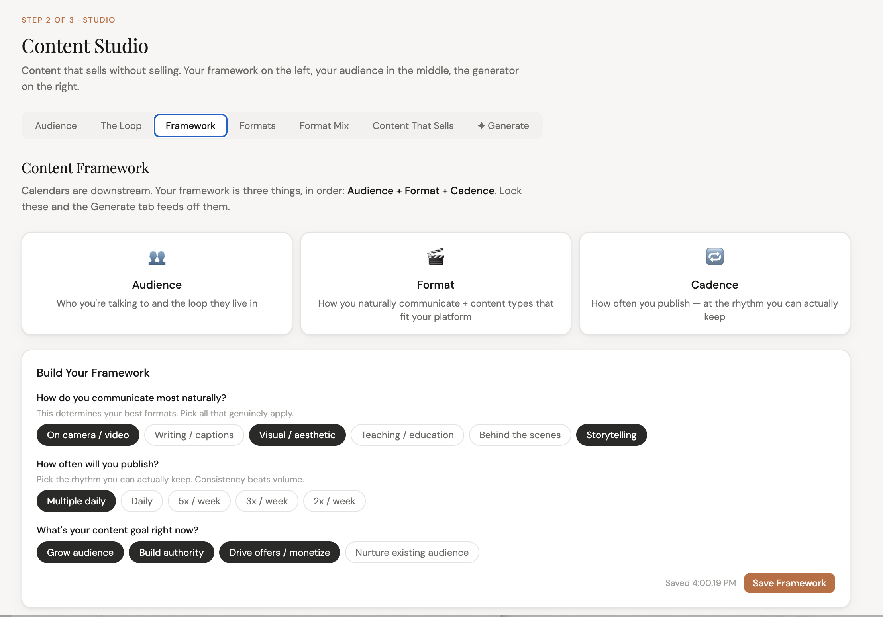
Task: Select the 3x / week option
Action: tap(267, 501)
